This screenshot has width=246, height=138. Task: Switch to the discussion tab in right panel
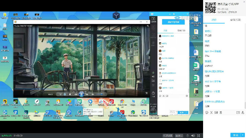coord(214,20)
